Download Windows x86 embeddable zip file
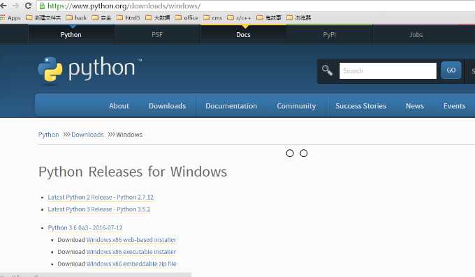Image resolution: width=475 pixels, height=277 pixels. [131, 264]
